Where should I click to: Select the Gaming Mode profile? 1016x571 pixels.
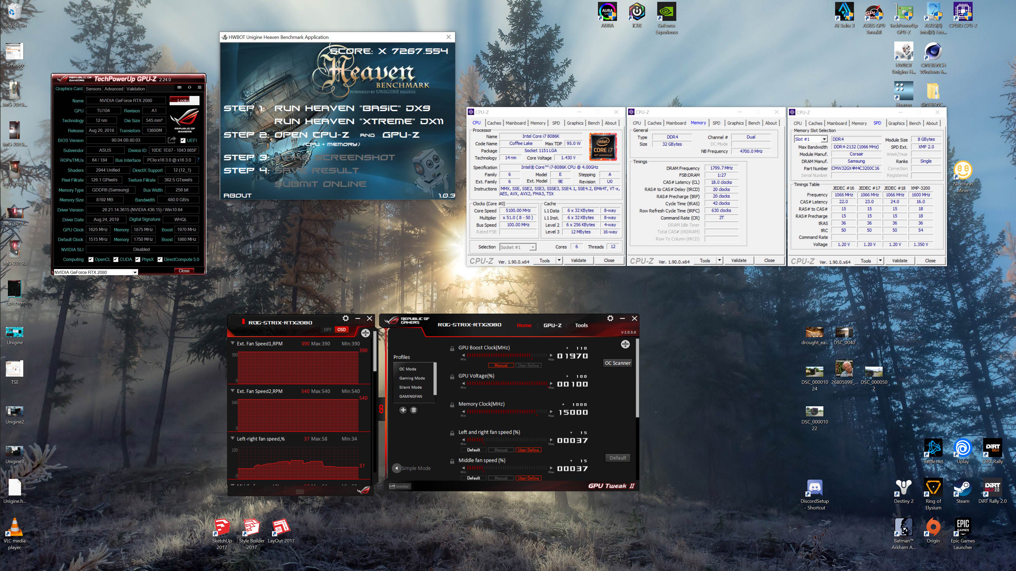pos(412,378)
